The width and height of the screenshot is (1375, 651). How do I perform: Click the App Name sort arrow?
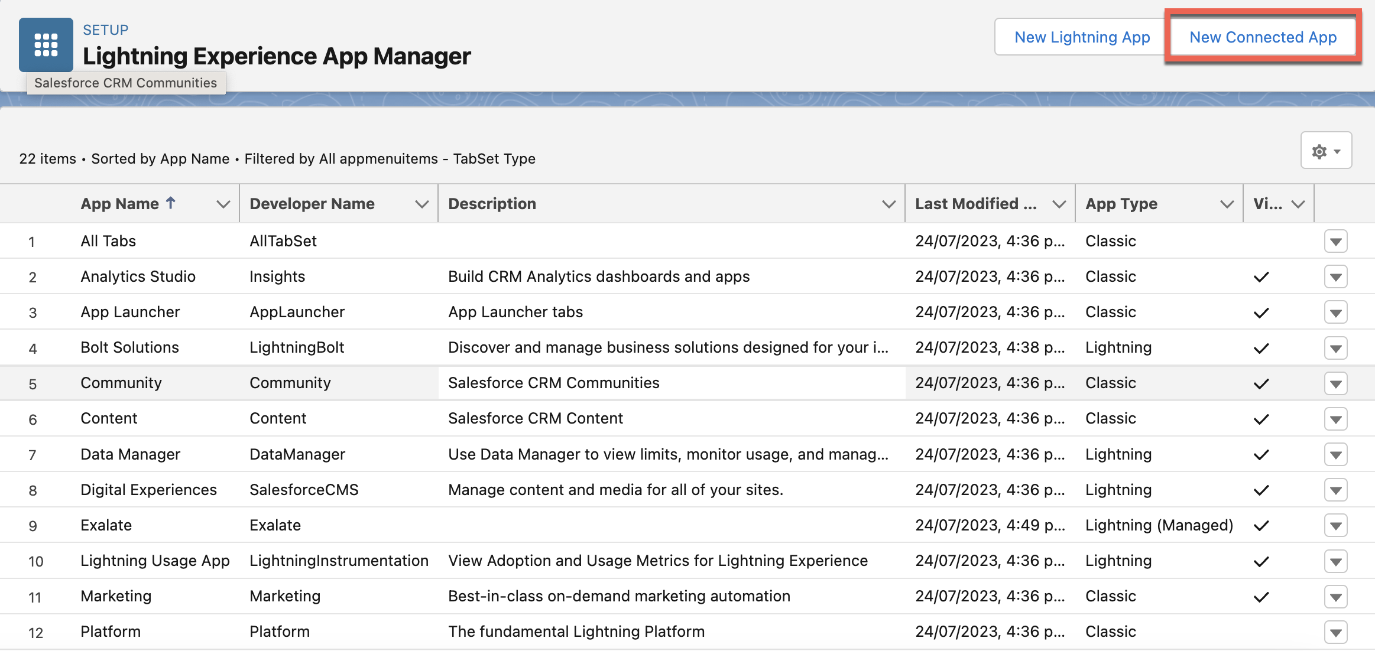(x=171, y=203)
